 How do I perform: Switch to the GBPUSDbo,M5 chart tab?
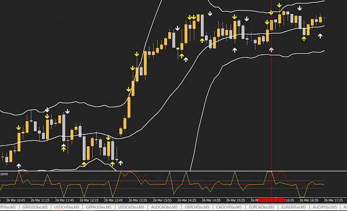tap(35, 207)
